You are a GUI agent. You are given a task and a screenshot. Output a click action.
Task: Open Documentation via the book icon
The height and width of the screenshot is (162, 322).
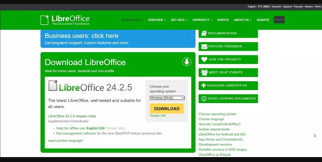pos(204,33)
